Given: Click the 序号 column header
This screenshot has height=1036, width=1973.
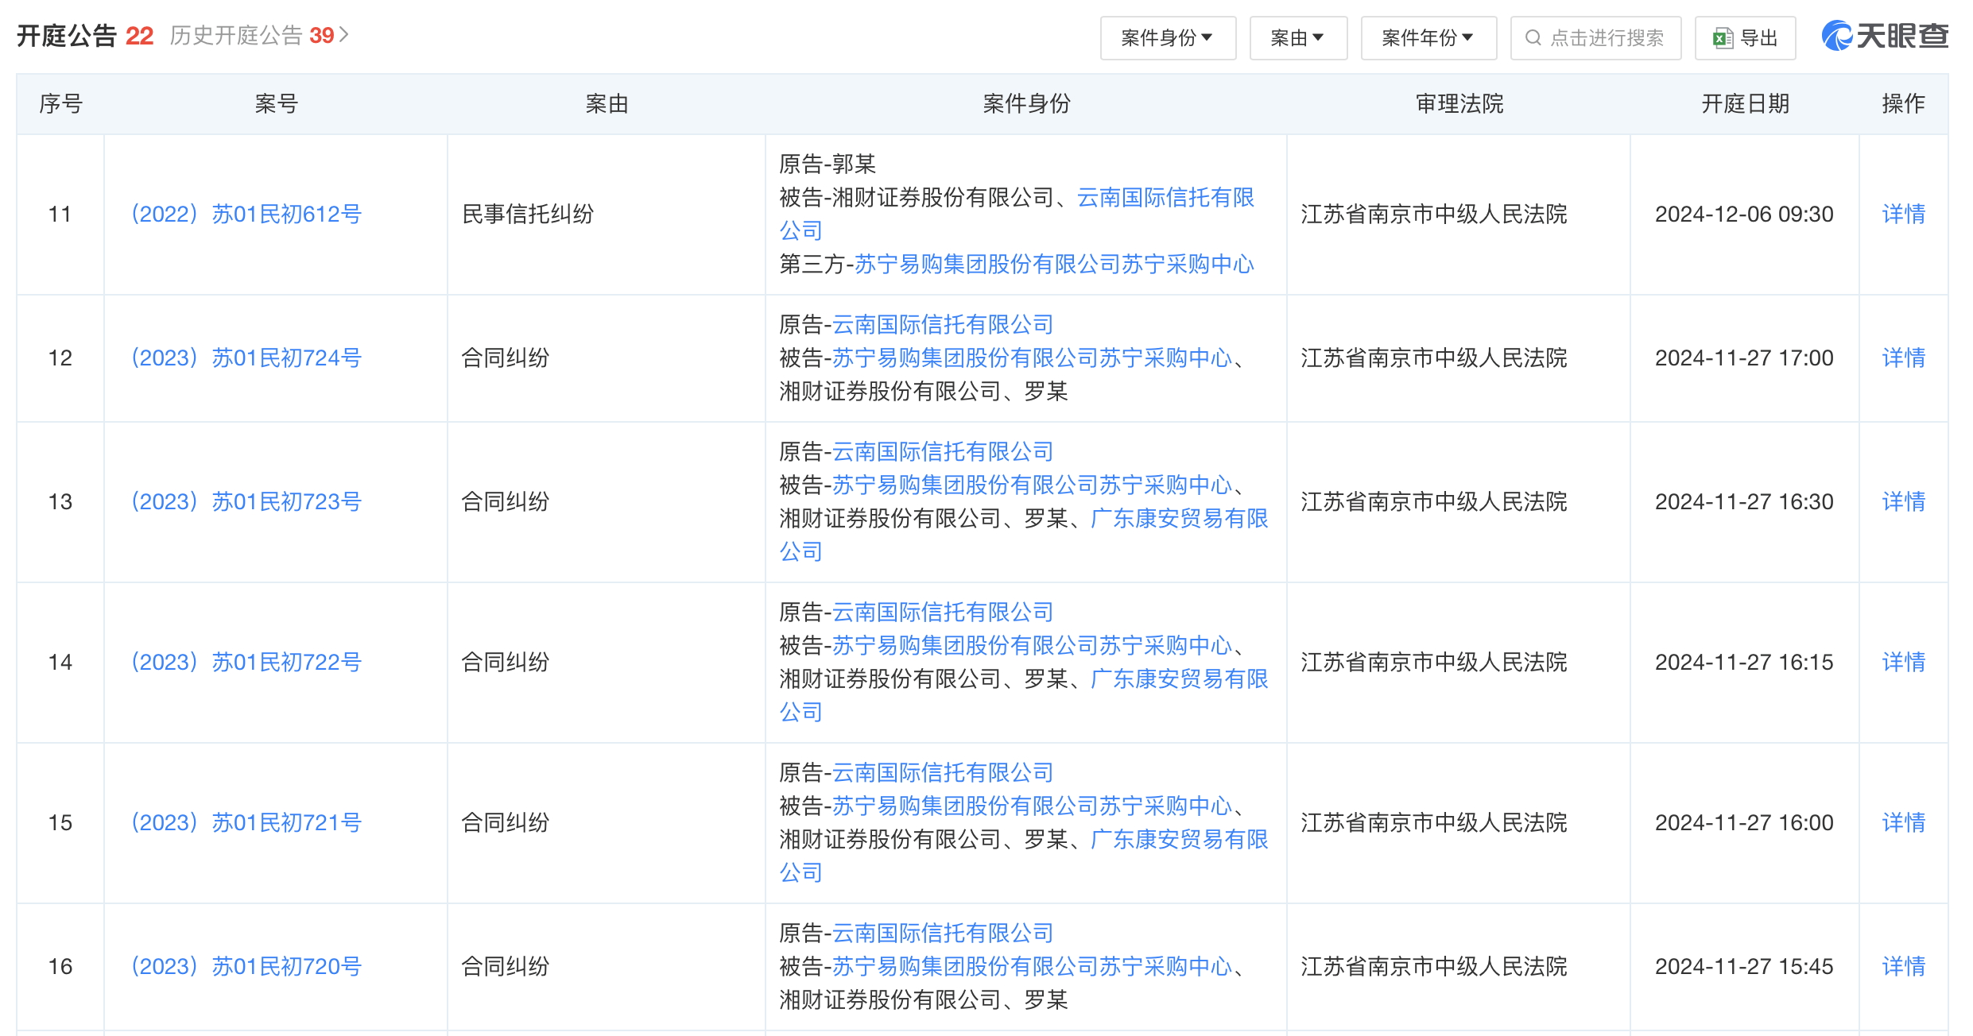Looking at the screenshot, I should (60, 103).
